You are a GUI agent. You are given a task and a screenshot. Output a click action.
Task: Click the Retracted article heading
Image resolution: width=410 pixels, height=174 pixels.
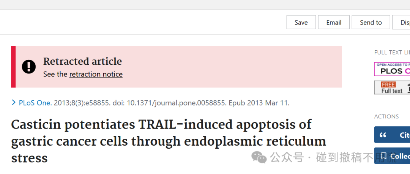(x=82, y=62)
